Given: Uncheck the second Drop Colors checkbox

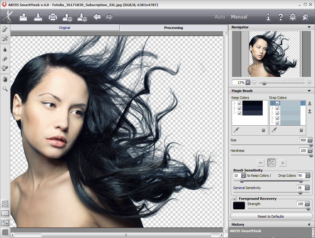Looking at the screenshot, I should (277, 108).
